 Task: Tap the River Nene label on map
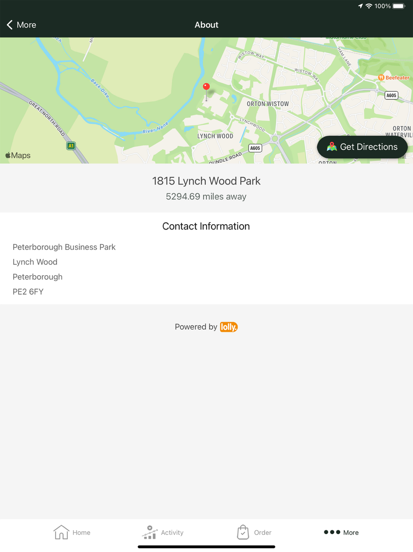pos(155,128)
